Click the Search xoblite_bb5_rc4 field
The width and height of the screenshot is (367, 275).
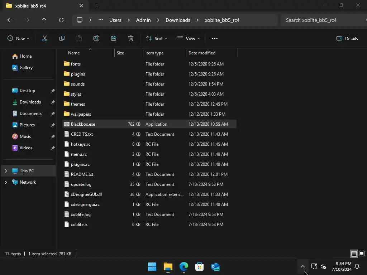(323, 20)
